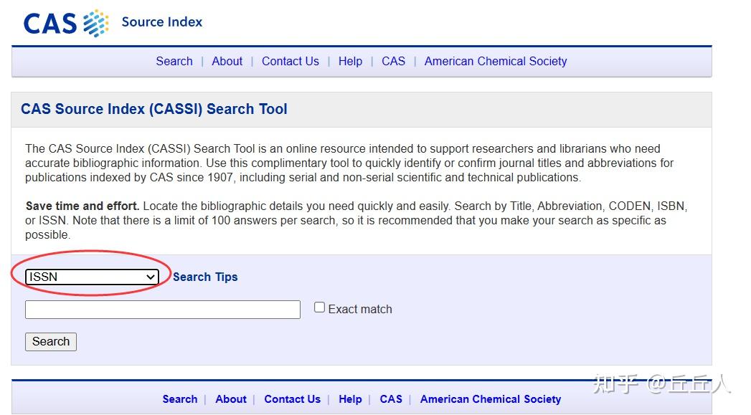Select Contact Us in footer navigation
This screenshot has width=751, height=415.
(292, 399)
